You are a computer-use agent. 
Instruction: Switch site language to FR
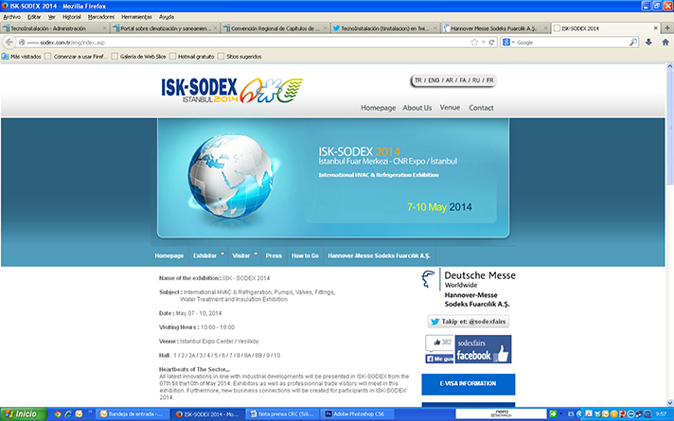(x=489, y=80)
